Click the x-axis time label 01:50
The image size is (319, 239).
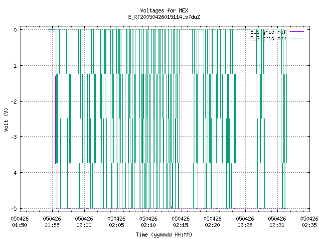[20, 225]
